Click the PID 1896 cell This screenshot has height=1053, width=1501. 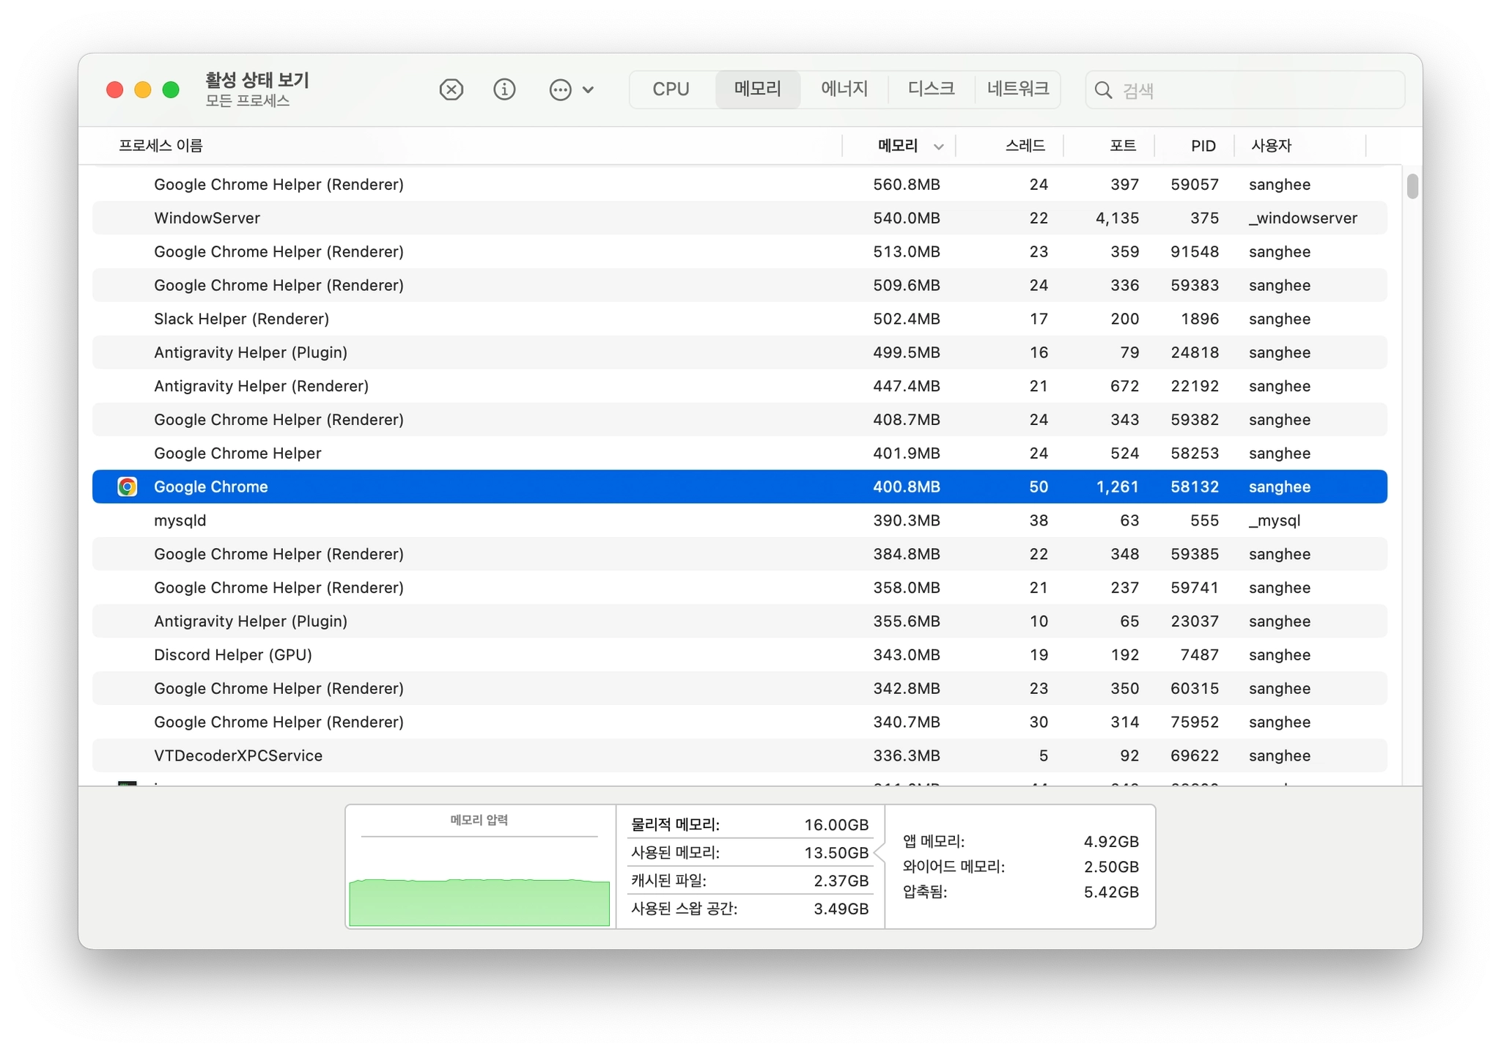pyautogui.click(x=1200, y=319)
